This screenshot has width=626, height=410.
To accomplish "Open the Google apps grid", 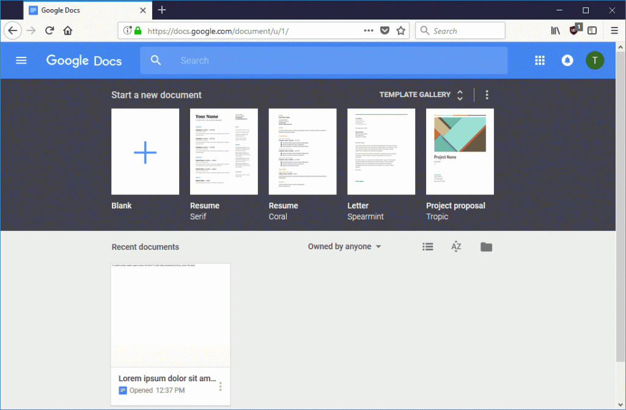I will [x=539, y=60].
